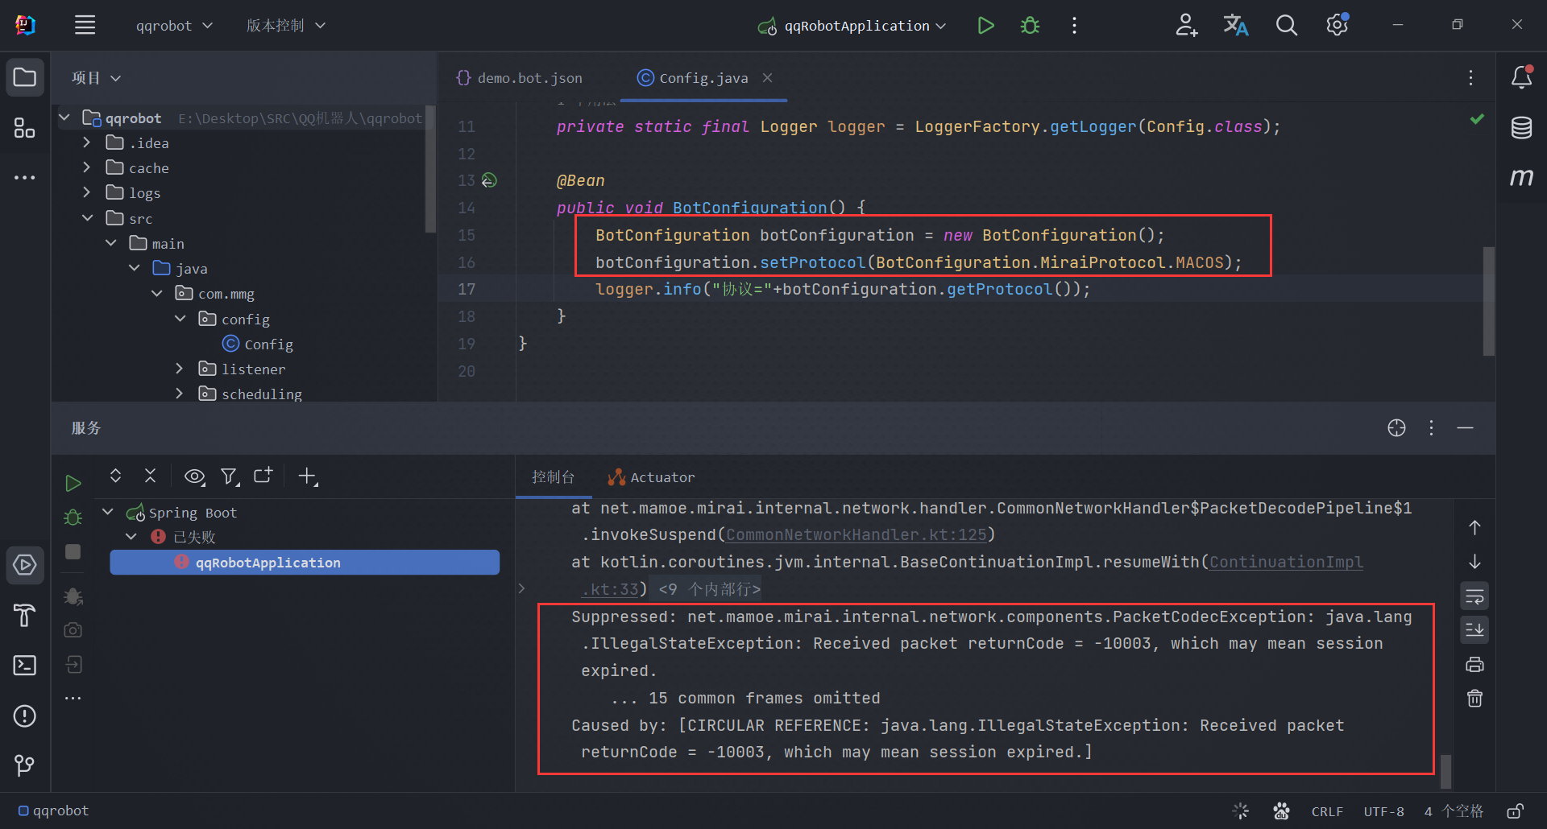Expand the logs folder
The image size is (1547, 829).
86,192
